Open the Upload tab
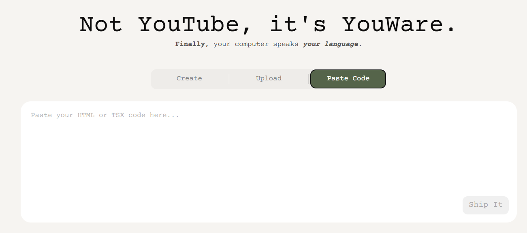527x233 pixels. coord(269,79)
